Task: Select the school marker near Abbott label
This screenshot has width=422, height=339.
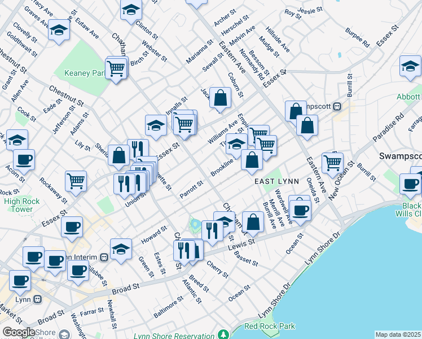Action: [x=410, y=66]
